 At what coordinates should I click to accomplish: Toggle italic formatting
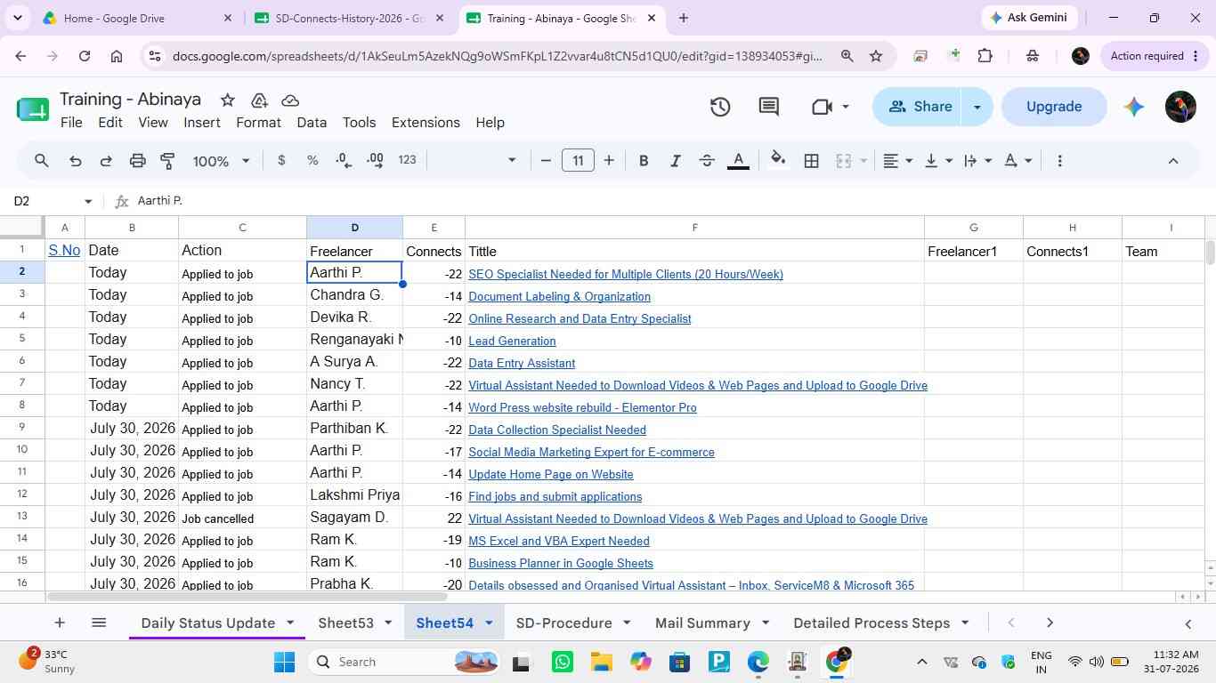[675, 161]
